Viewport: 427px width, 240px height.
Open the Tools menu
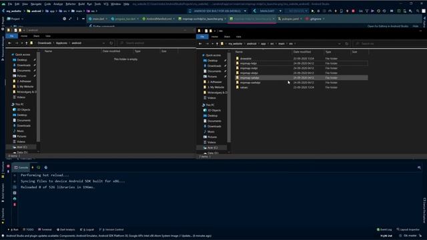tap(97, 4)
